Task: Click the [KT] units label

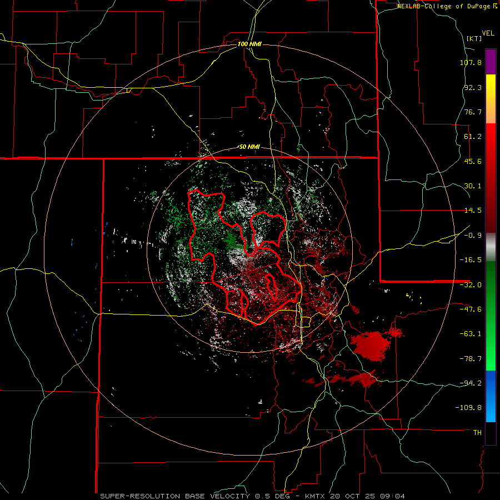Action: [x=474, y=38]
